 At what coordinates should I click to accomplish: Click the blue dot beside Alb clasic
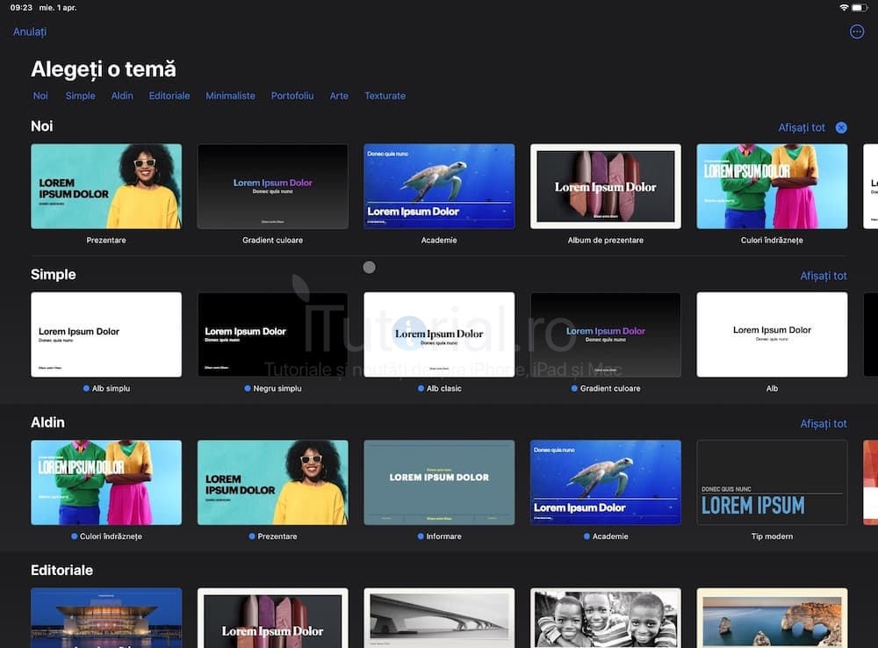point(421,388)
